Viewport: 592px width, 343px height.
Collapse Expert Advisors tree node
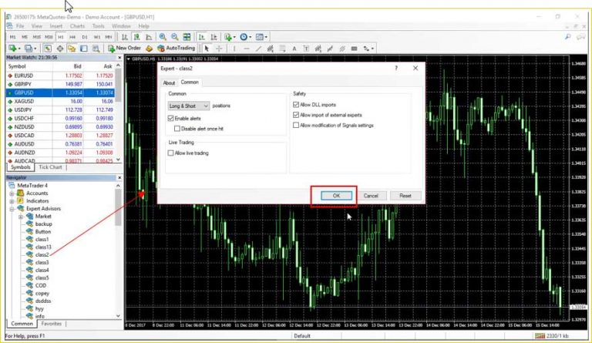pyautogui.click(x=12, y=209)
